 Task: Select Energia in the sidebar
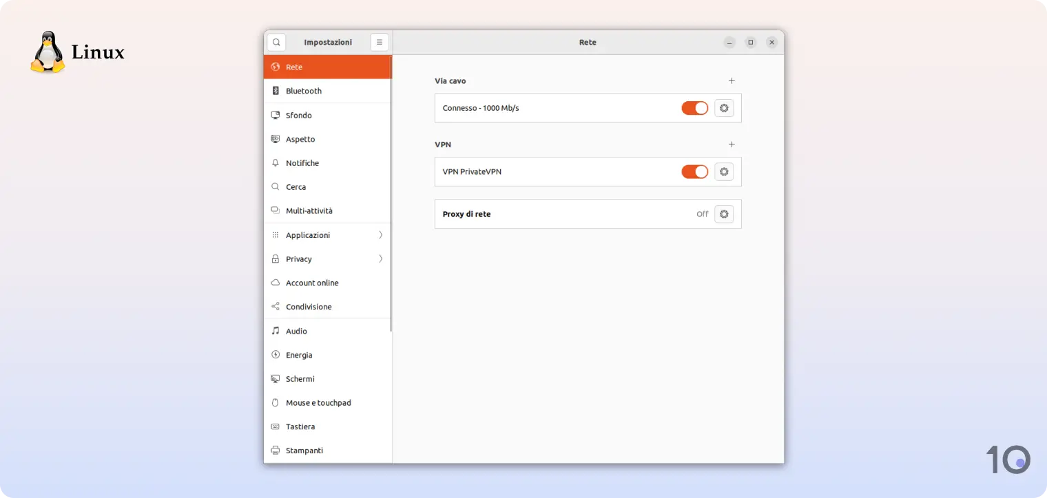click(327, 355)
